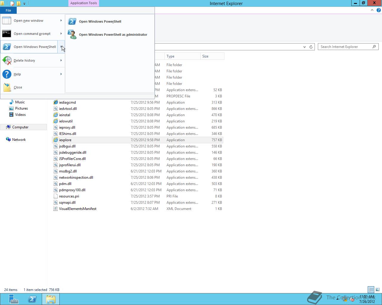Click the PowerShell icon in File menu
Screen dimensions: 382x305
pyautogui.click(x=7, y=47)
